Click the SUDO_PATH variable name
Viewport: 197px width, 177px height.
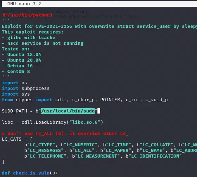tap(14, 111)
